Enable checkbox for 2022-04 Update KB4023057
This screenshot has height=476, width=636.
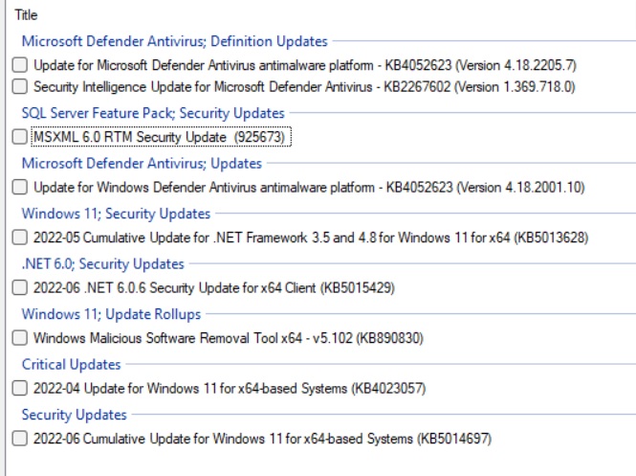21,388
